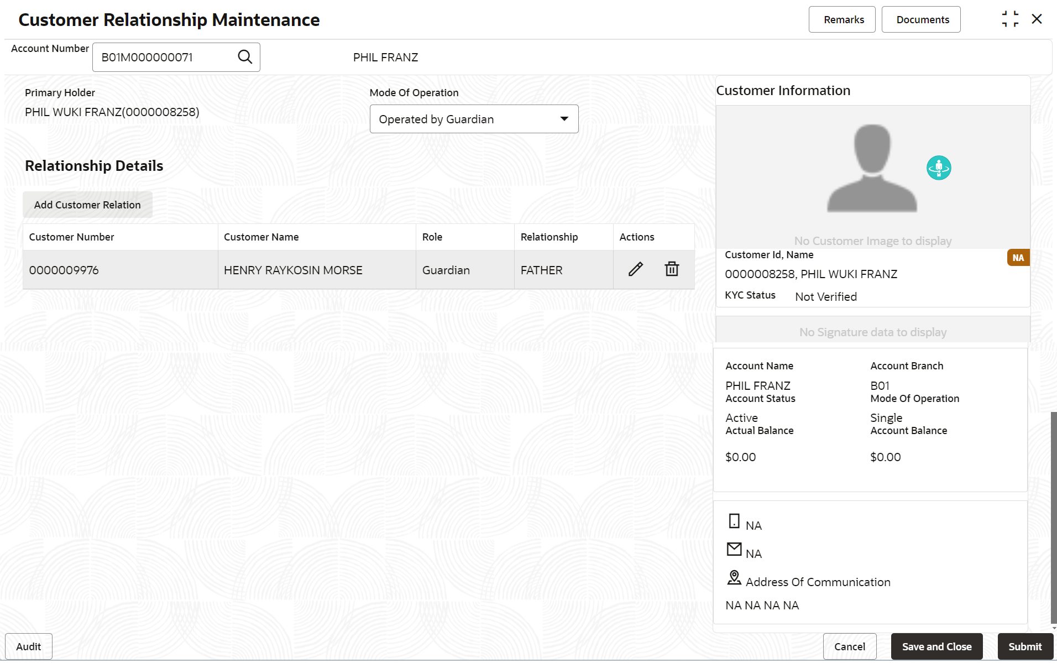
Task: Delete the guardian relation with trash icon
Action: point(672,269)
